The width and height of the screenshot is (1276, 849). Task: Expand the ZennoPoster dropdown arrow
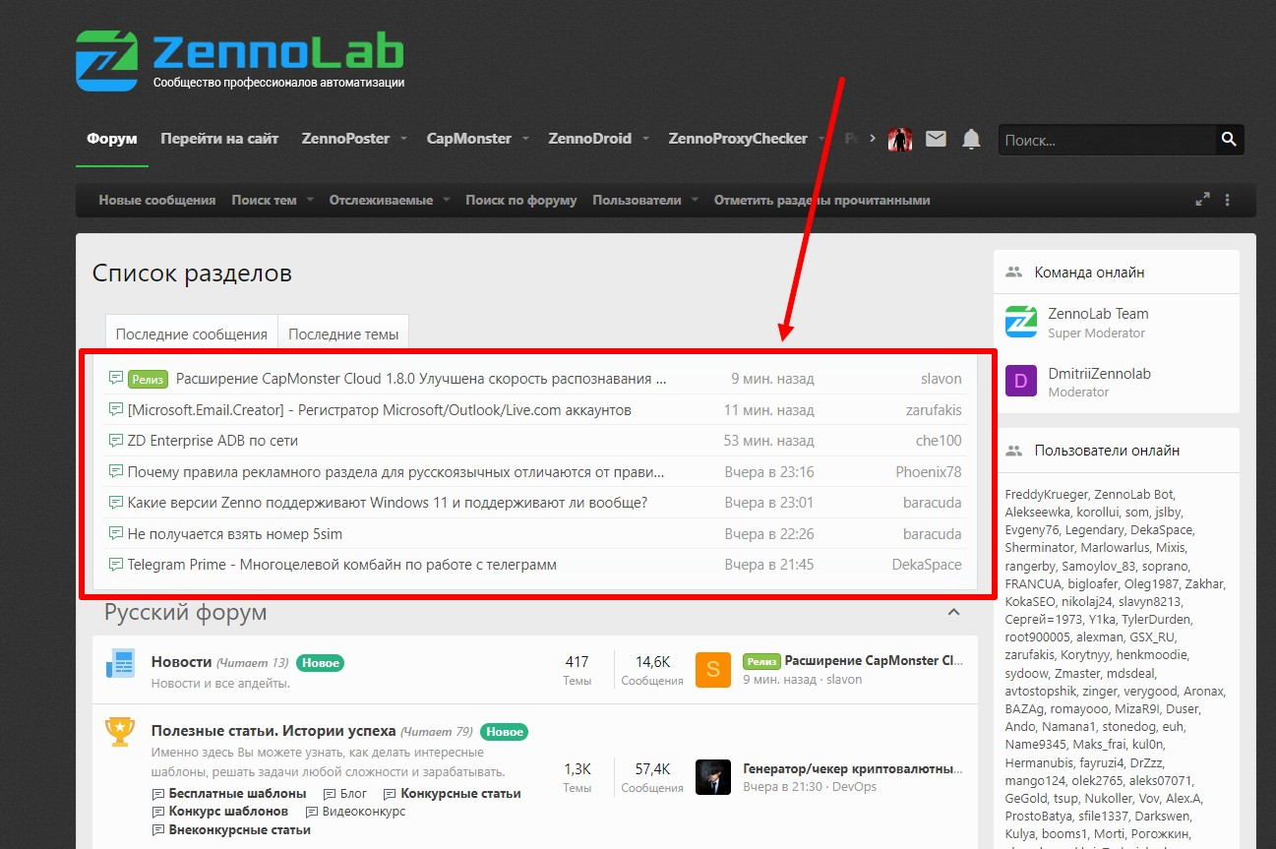click(x=403, y=139)
